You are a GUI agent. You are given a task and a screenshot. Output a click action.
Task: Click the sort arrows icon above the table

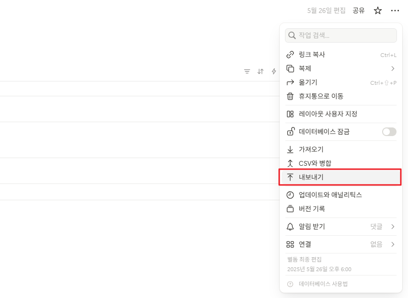[260, 71]
